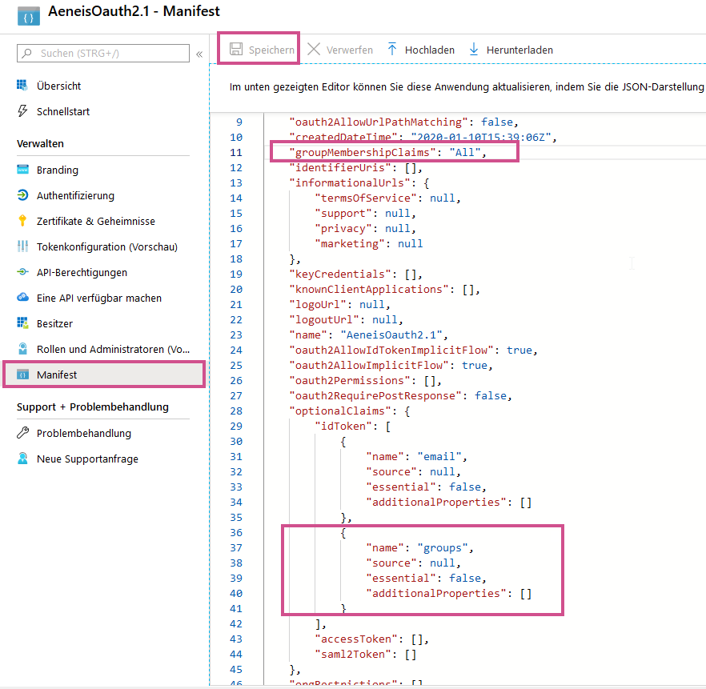Click the cloud icon for Eine API verfügbar machen
Image resolution: width=706 pixels, height=689 pixels.
pos(22,298)
